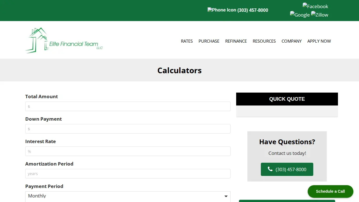Click the Phone Icon in header
359x202 pixels.
point(222,10)
